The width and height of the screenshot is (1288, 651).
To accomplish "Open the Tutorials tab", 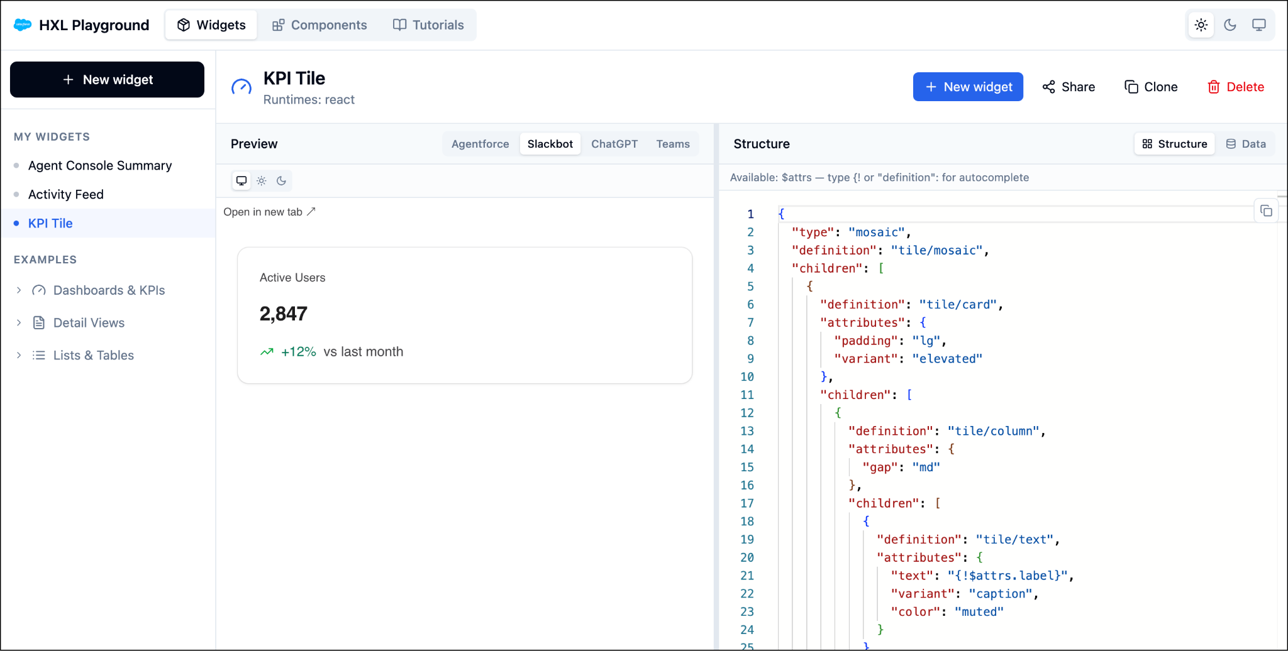I will (x=428, y=25).
